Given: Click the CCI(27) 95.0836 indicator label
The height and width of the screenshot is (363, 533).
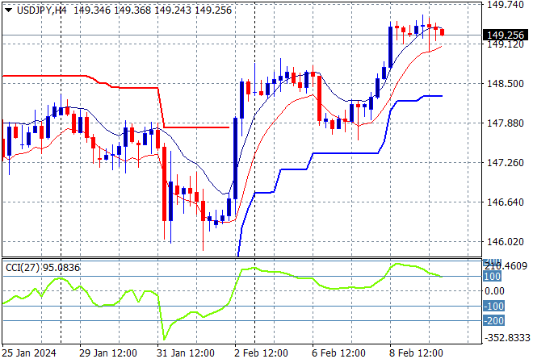Looking at the screenshot, I should point(43,268).
